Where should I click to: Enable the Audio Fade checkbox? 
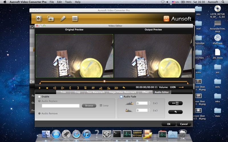click(121, 97)
